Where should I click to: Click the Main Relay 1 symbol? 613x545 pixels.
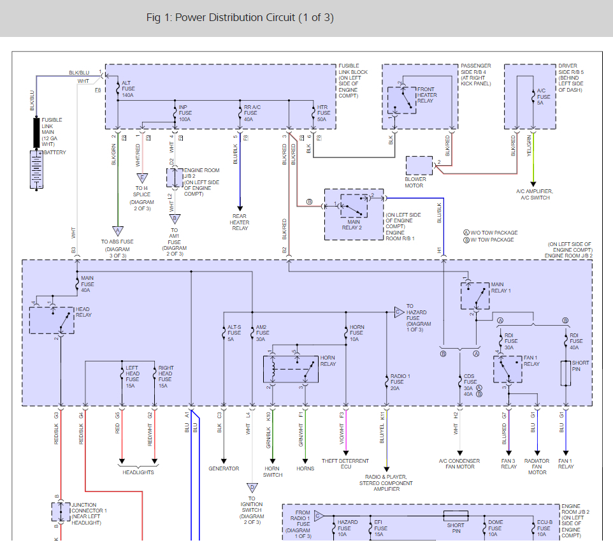click(475, 296)
